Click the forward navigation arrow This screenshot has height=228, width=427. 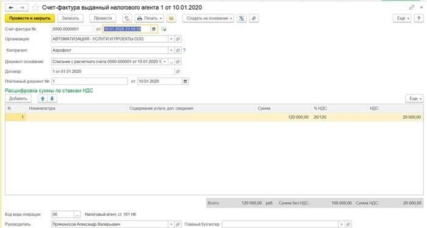pyautogui.click(x=23, y=7)
